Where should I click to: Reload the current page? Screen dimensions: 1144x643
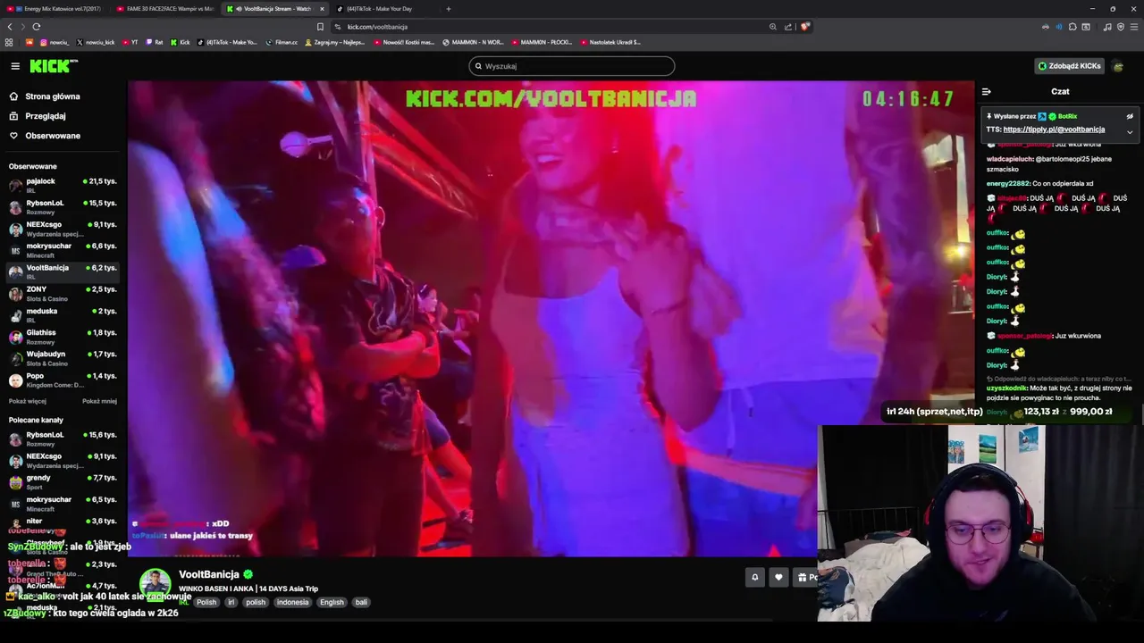(36, 27)
